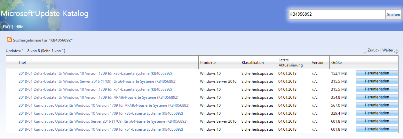
Task: Open Kumulatives Update Windows 10 ARM64 link
Action: point(104,105)
